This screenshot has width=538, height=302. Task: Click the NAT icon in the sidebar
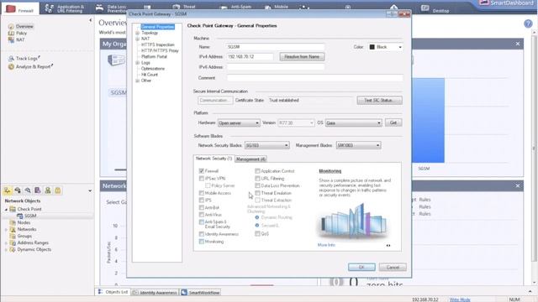point(11,39)
